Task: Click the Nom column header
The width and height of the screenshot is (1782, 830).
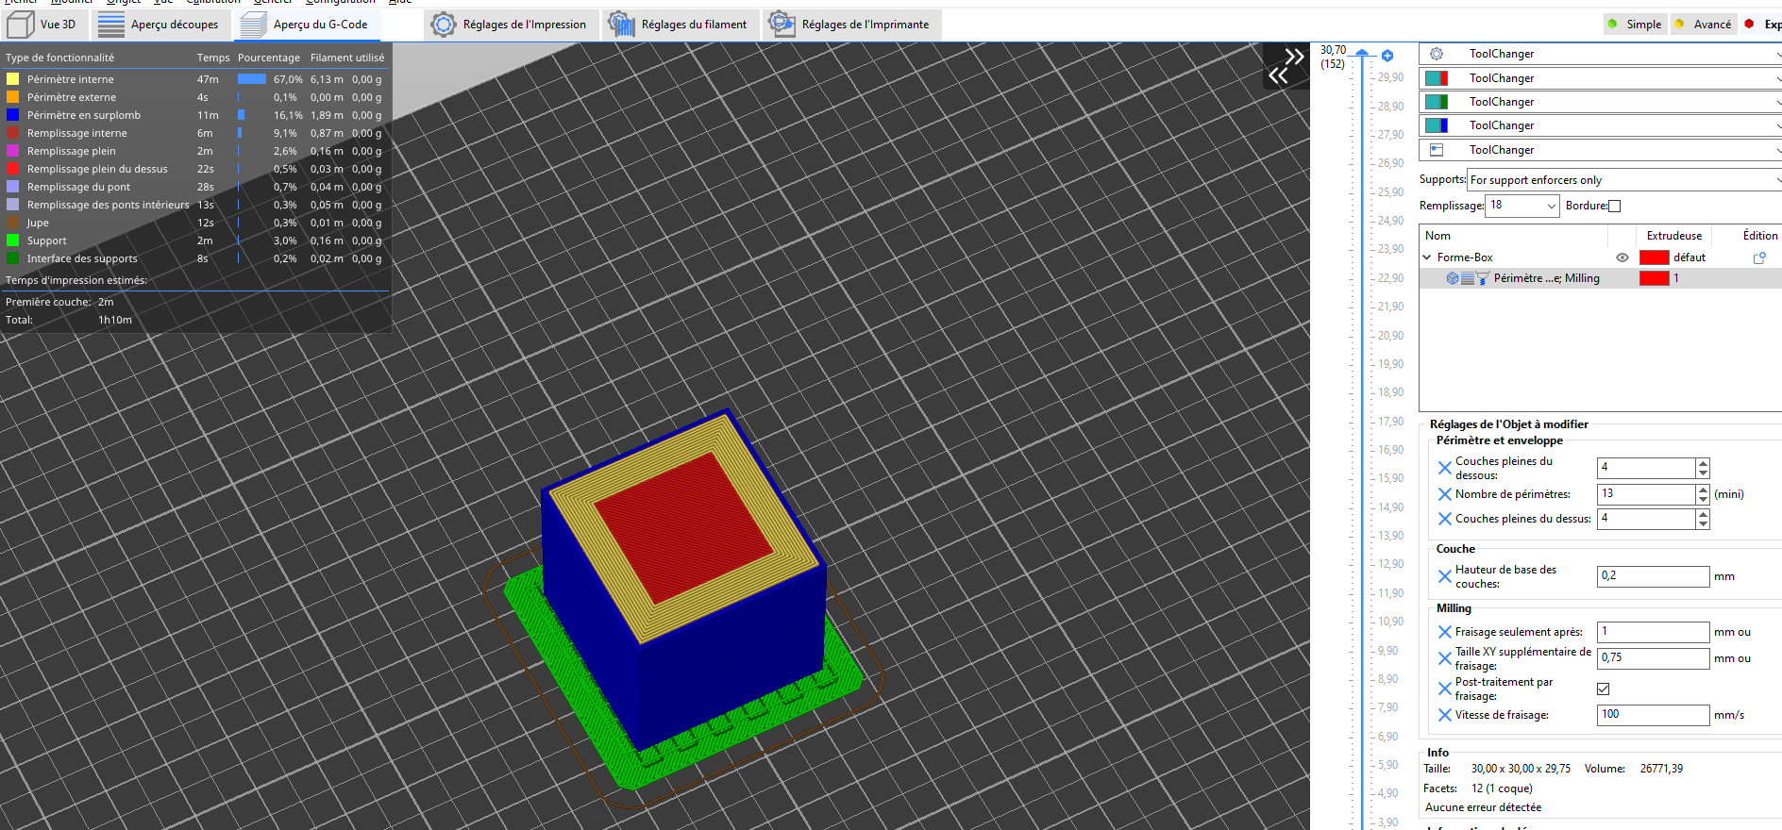Action: click(1437, 236)
